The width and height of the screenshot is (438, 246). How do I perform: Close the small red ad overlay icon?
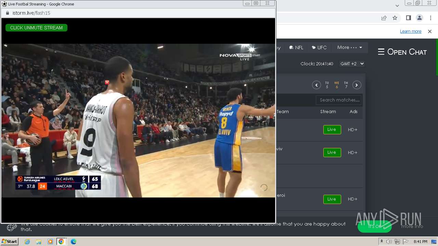pos(107,82)
